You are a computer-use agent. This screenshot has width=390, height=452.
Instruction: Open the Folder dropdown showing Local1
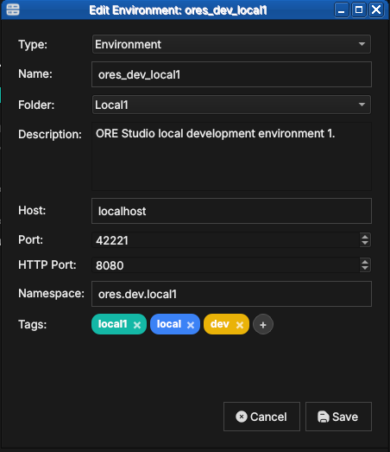coord(231,105)
